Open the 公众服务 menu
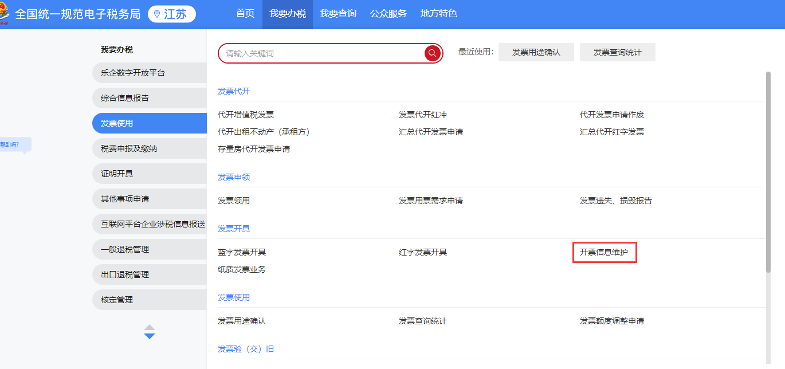This screenshot has width=785, height=369. point(390,14)
